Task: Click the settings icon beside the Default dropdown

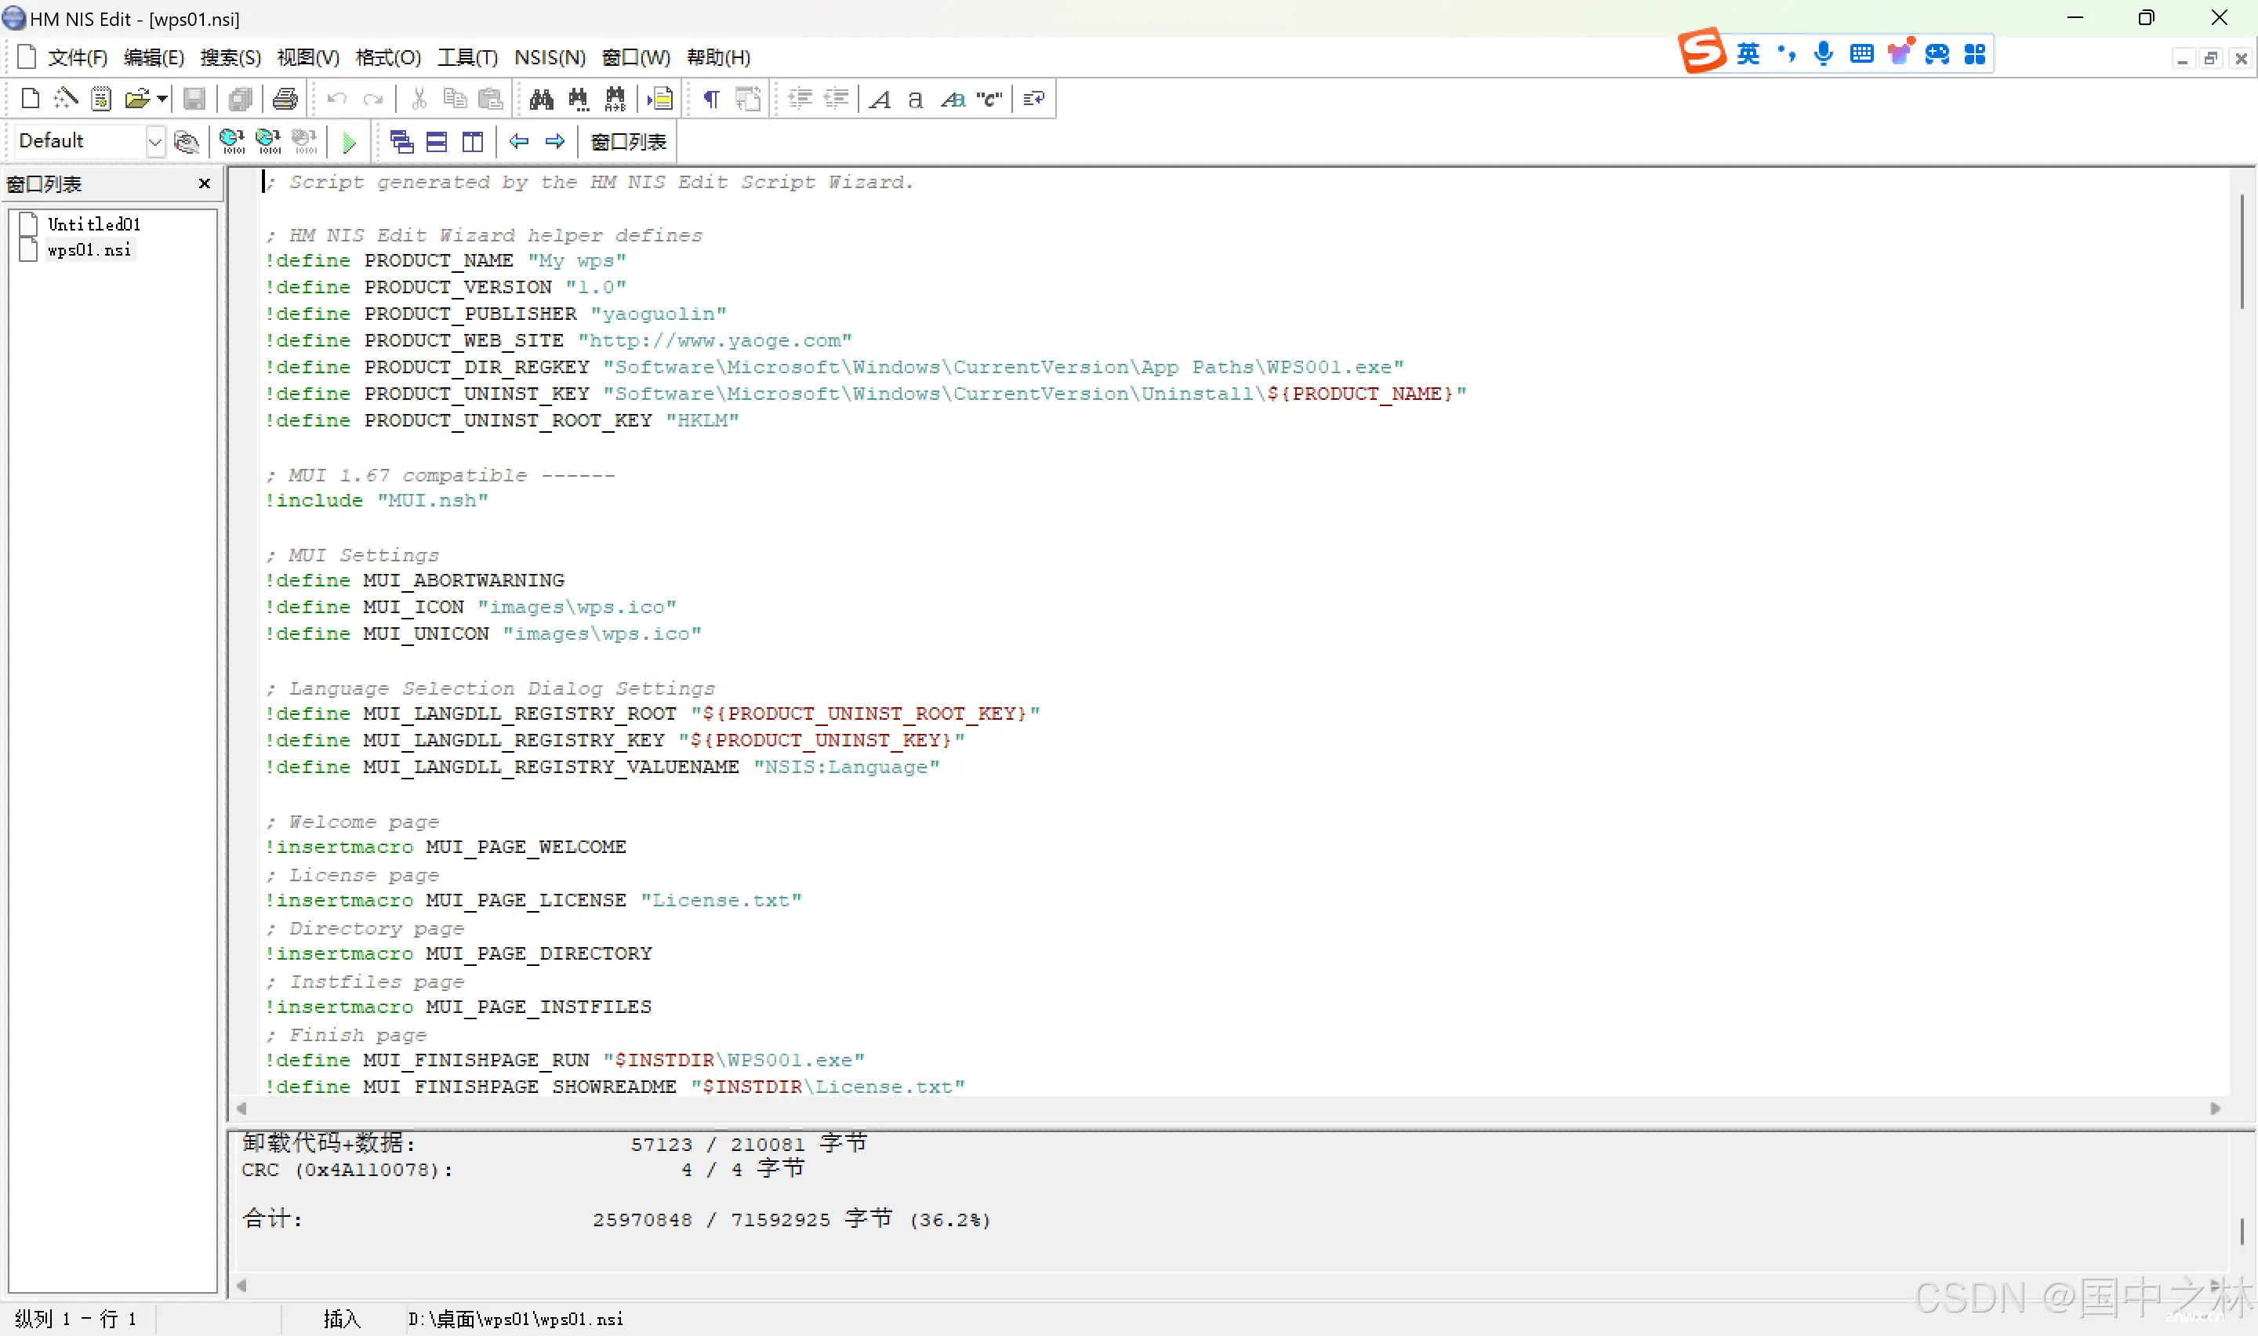Action: click(187, 141)
